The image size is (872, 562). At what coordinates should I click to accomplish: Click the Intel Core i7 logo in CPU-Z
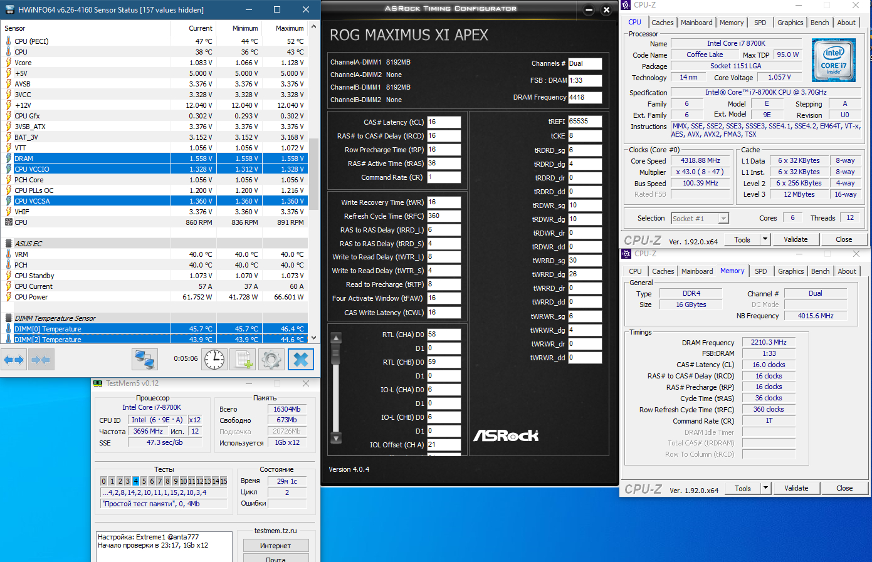[x=833, y=60]
